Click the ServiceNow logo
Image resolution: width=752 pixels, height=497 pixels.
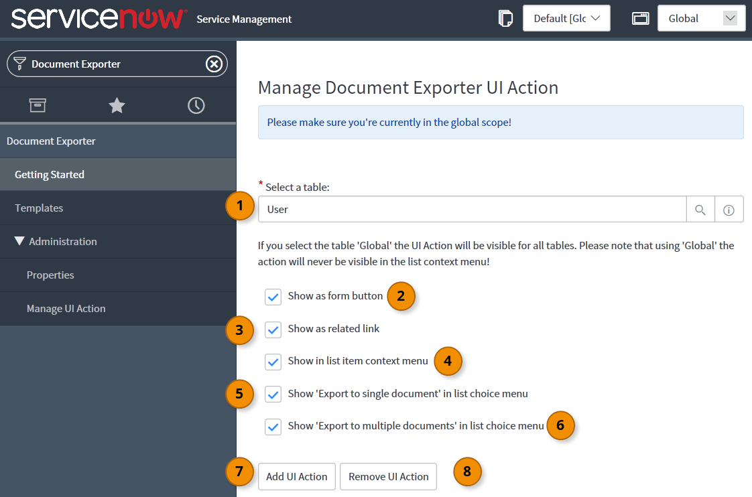coord(99,19)
